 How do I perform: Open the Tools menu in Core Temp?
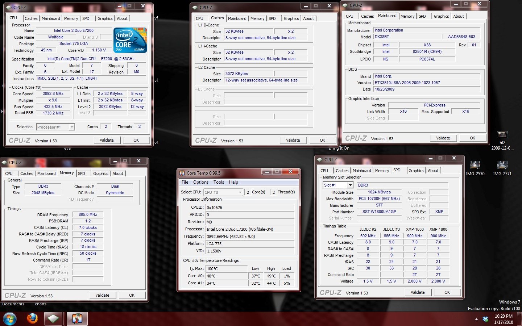pos(219,182)
